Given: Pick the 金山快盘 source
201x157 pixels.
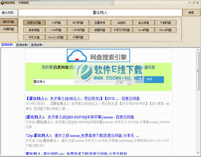Looking at the screenshot, I should tap(143, 23).
